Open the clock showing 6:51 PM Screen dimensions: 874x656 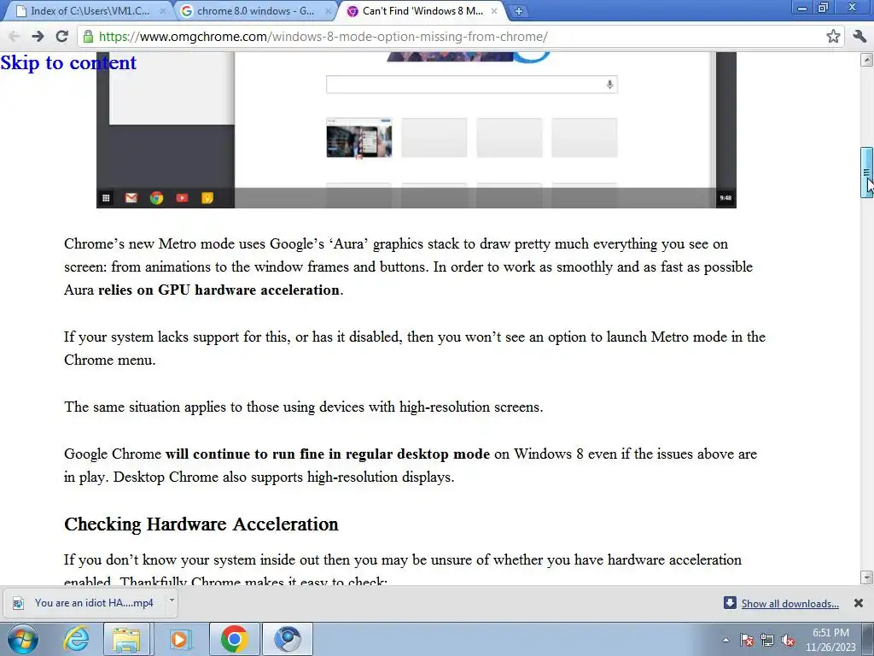coord(830,640)
